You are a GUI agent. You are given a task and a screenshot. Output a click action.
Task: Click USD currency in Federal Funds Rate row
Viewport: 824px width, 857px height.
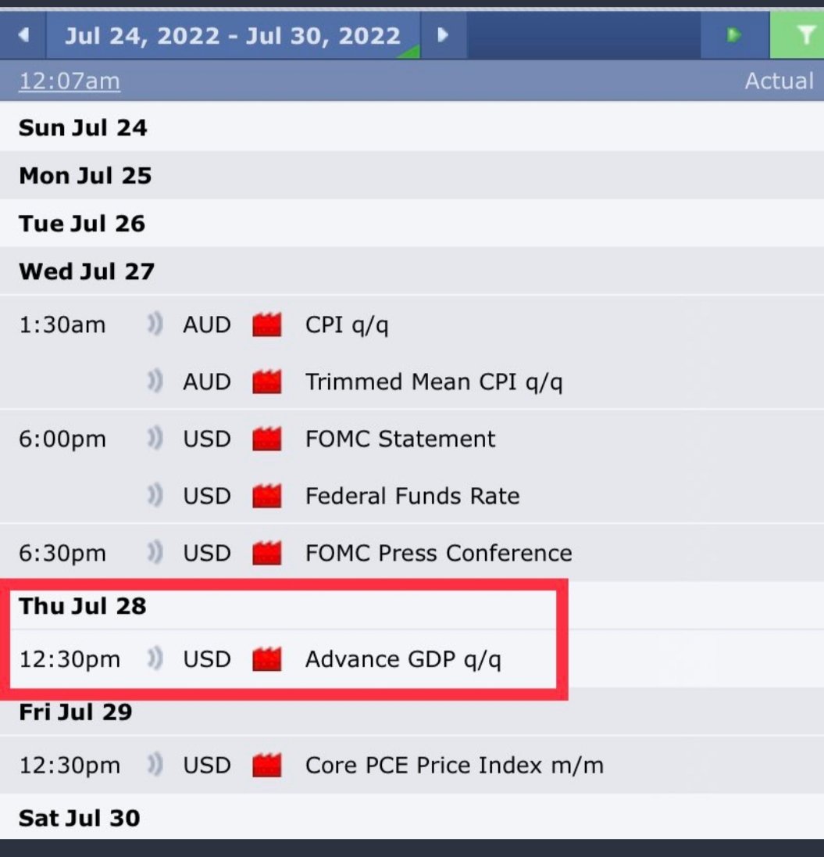click(207, 496)
